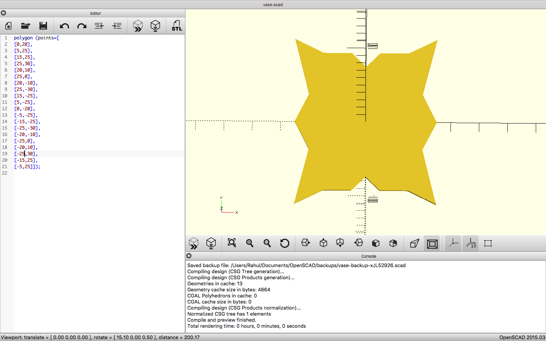
Task: Toggle show edges in the viewer
Action: click(488, 243)
